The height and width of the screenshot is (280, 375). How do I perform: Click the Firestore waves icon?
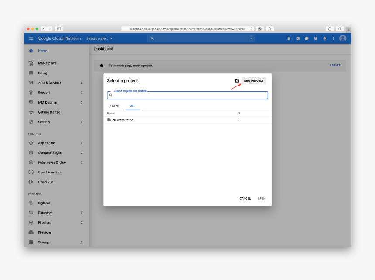pyautogui.click(x=31, y=222)
